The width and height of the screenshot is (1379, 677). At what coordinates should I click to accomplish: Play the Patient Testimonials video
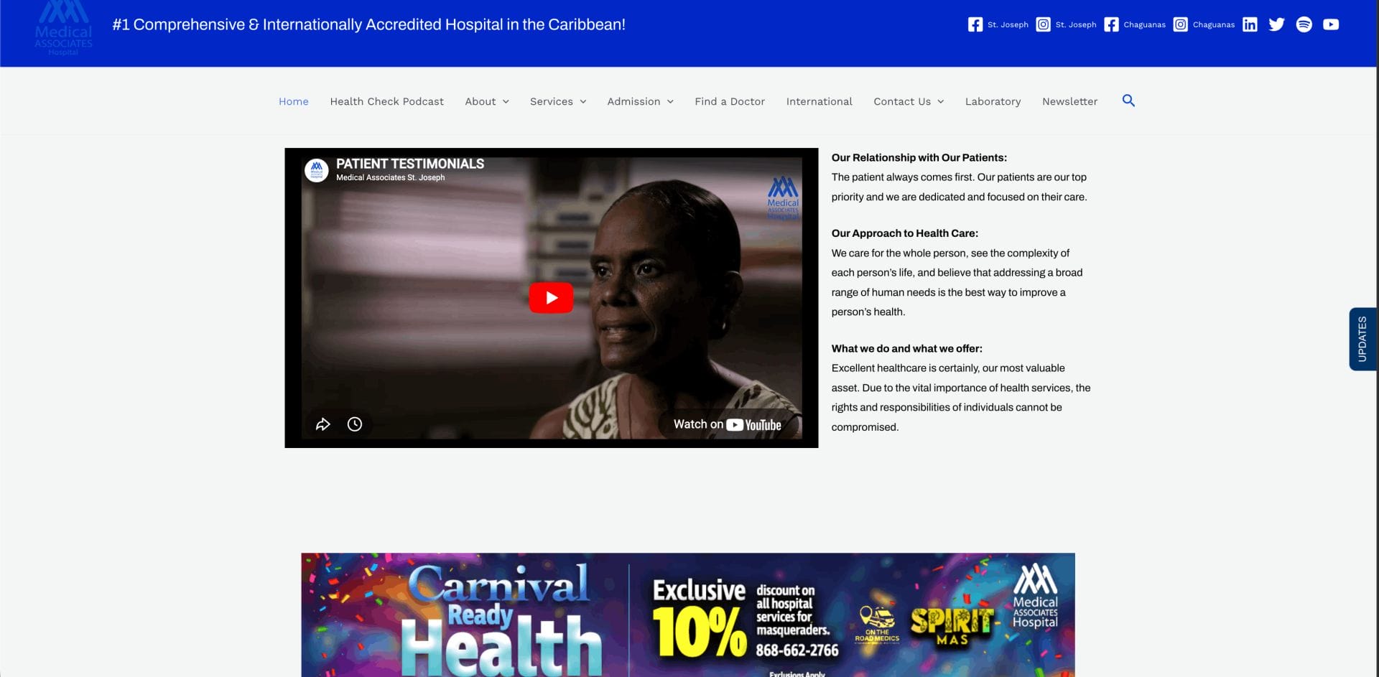pyautogui.click(x=551, y=298)
